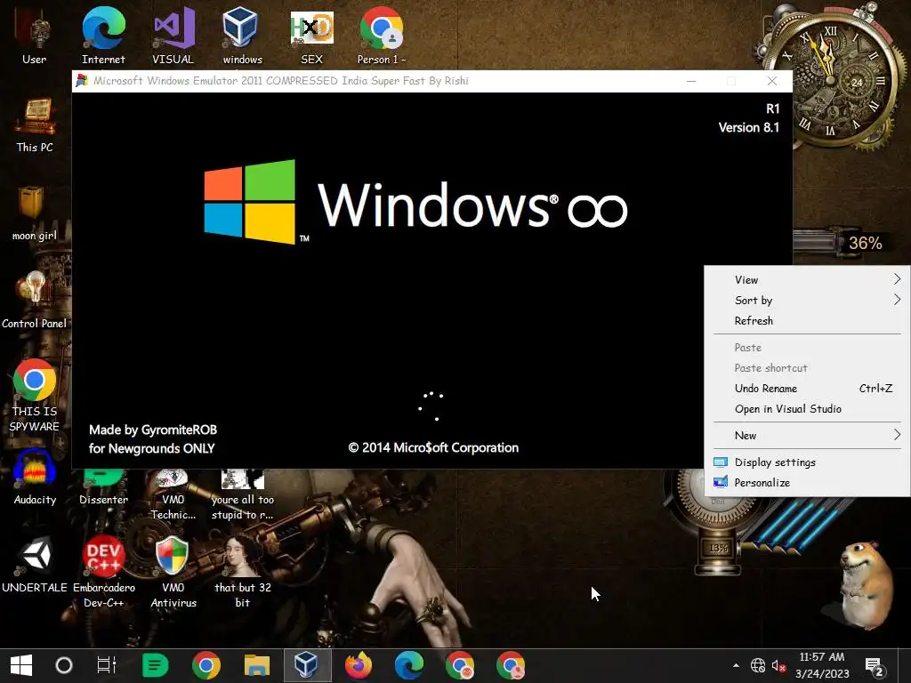Open the UNDERTALE Unity desktop icon
Image resolution: width=911 pixels, height=683 pixels.
tap(35, 566)
